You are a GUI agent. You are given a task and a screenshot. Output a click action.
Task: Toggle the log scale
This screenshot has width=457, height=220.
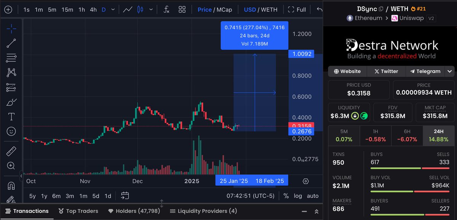point(298,196)
